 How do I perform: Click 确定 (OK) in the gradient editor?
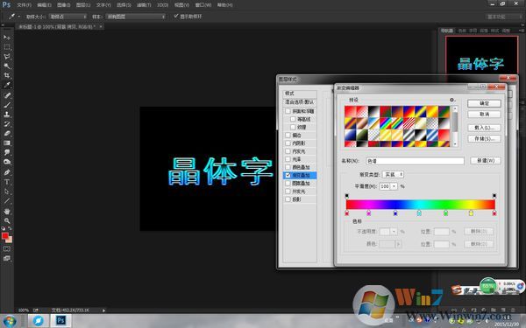point(485,103)
